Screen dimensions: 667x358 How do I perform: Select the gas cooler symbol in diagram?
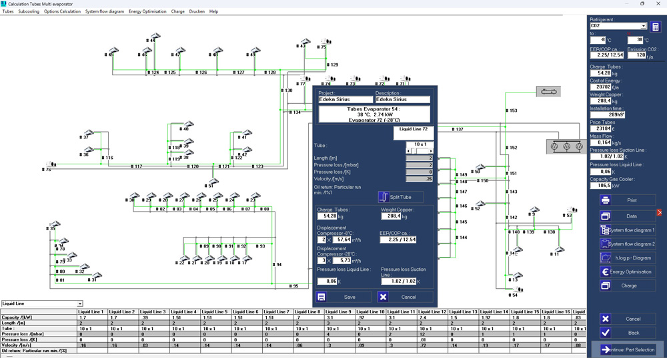pyautogui.click(x=548, y=91)
